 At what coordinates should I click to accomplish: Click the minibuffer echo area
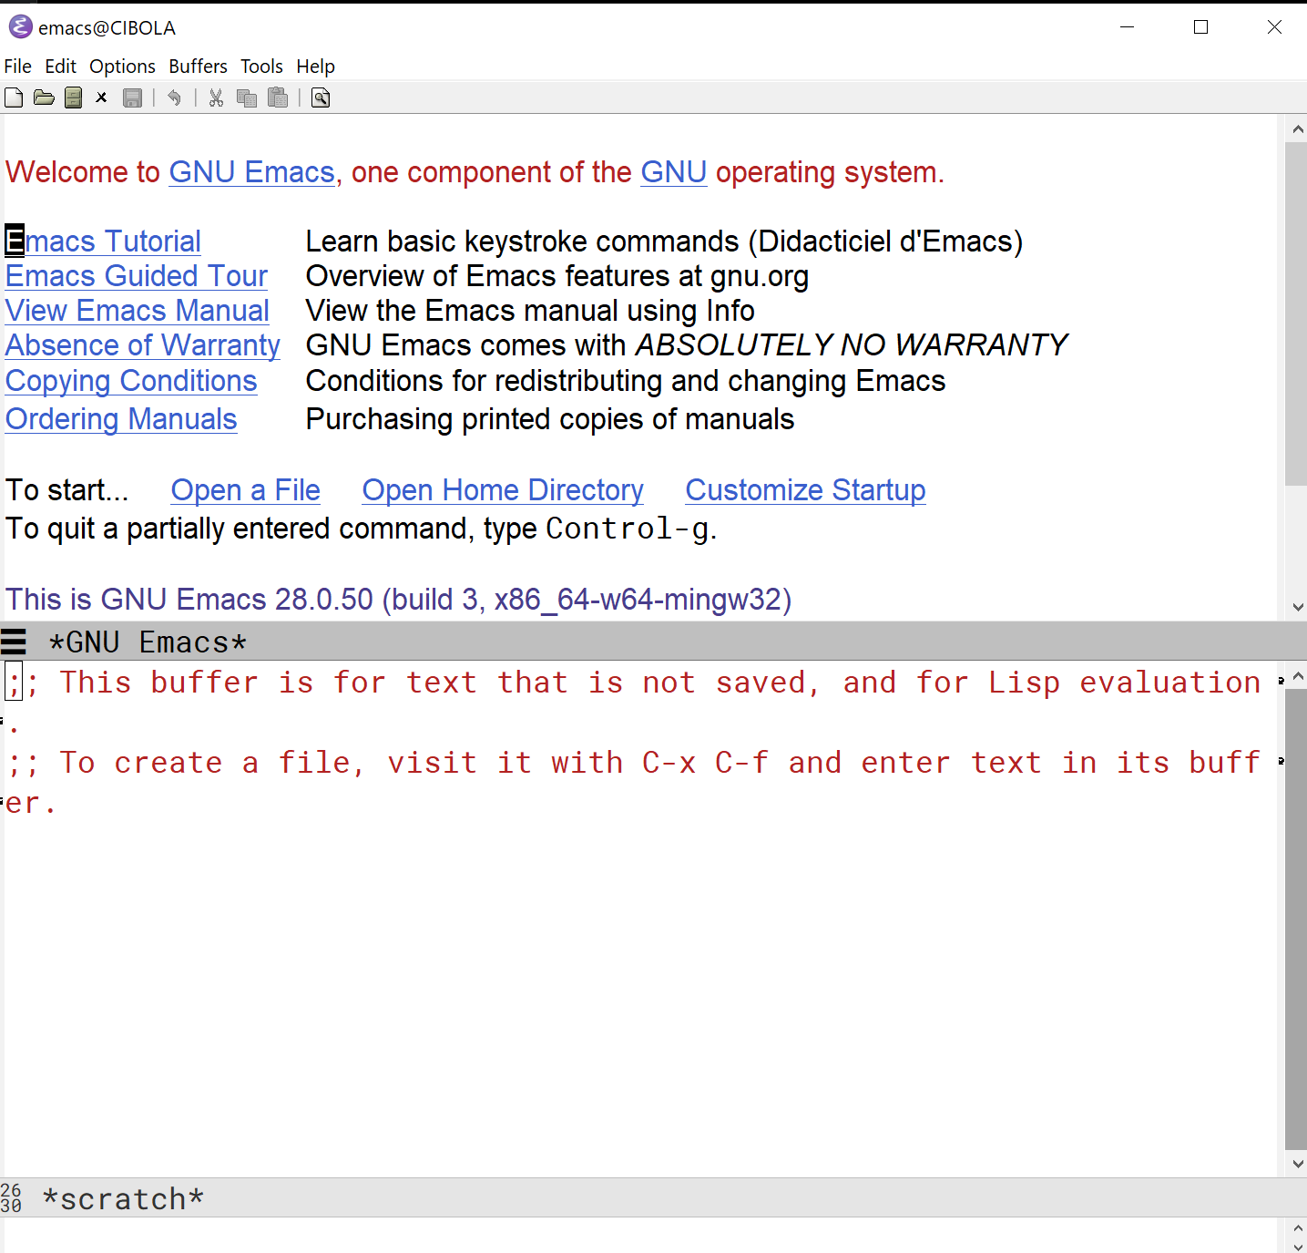pos(642,1236)
